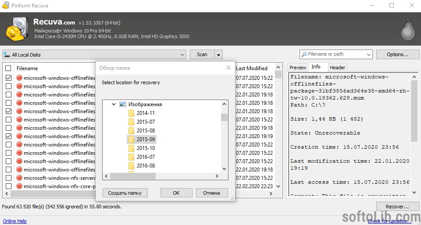
Task: Close the Обзор папок dialog with X
Action: click(x=228, y=68)
